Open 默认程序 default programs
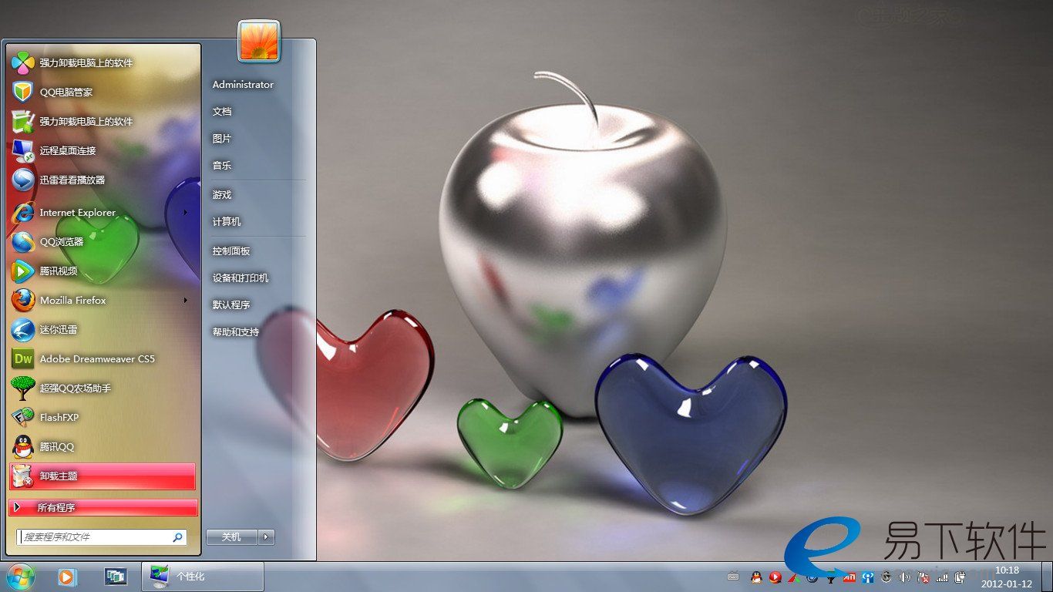 click(231, 305)
